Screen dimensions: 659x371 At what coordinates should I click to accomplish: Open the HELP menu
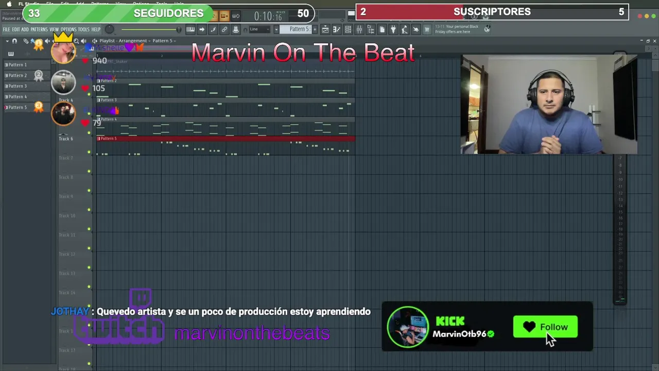click(x=96, y=29)
